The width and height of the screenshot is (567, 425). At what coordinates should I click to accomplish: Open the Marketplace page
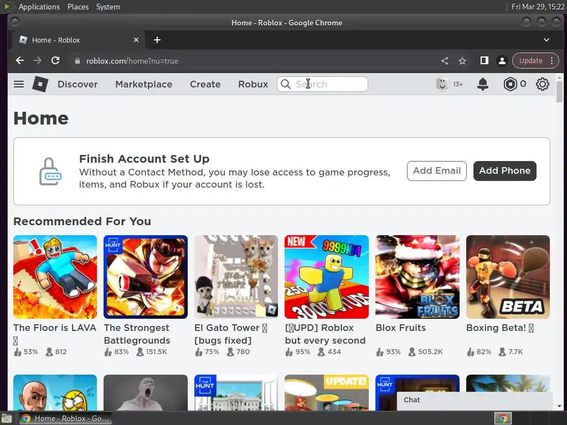coord(143,84)
